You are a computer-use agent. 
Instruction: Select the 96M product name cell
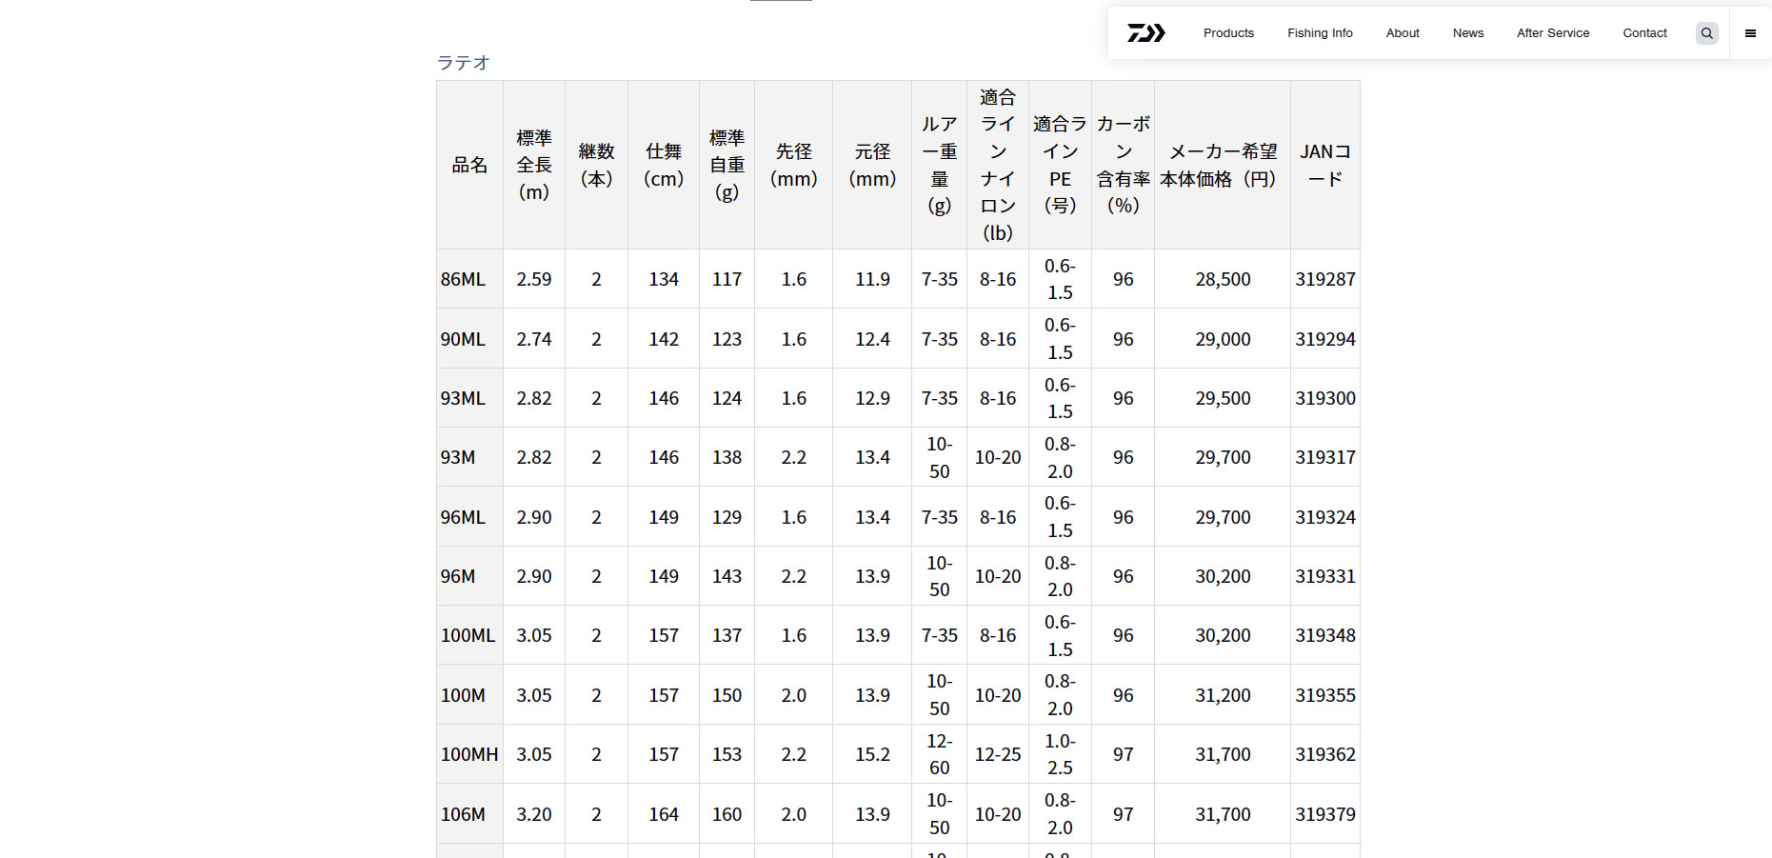[469, 576]
